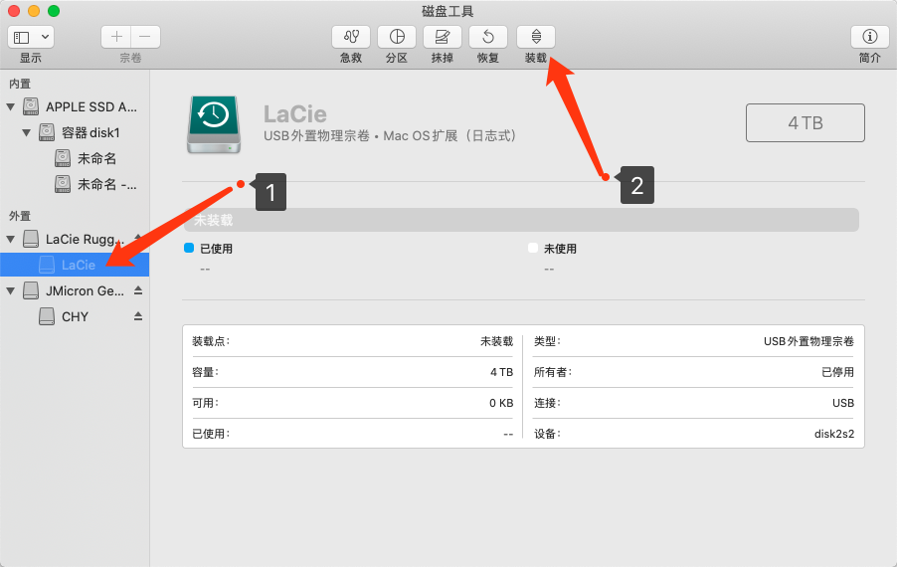
Task: Select 容器 disk1 in the sidebar
Action: pyautogui.click(x=75, y=132)
